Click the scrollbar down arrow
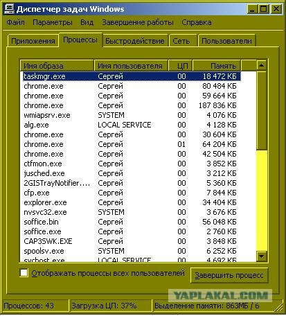286x316 pixels. point(262,256)
